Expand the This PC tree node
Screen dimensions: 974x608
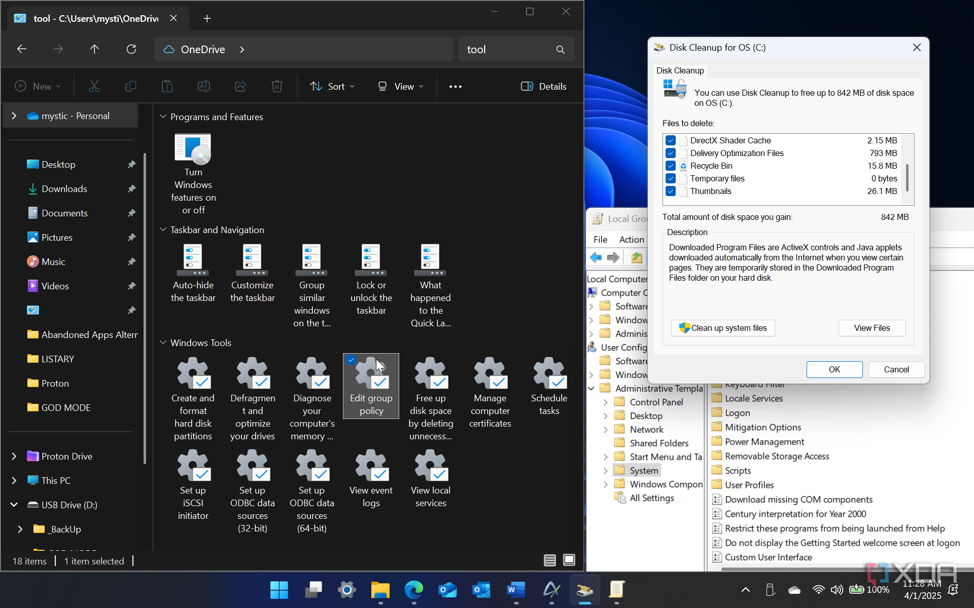tap(14, 480)
